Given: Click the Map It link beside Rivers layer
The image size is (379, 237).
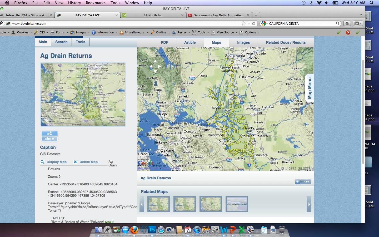Looking at the screenshot, I should (x=109, y=222).
